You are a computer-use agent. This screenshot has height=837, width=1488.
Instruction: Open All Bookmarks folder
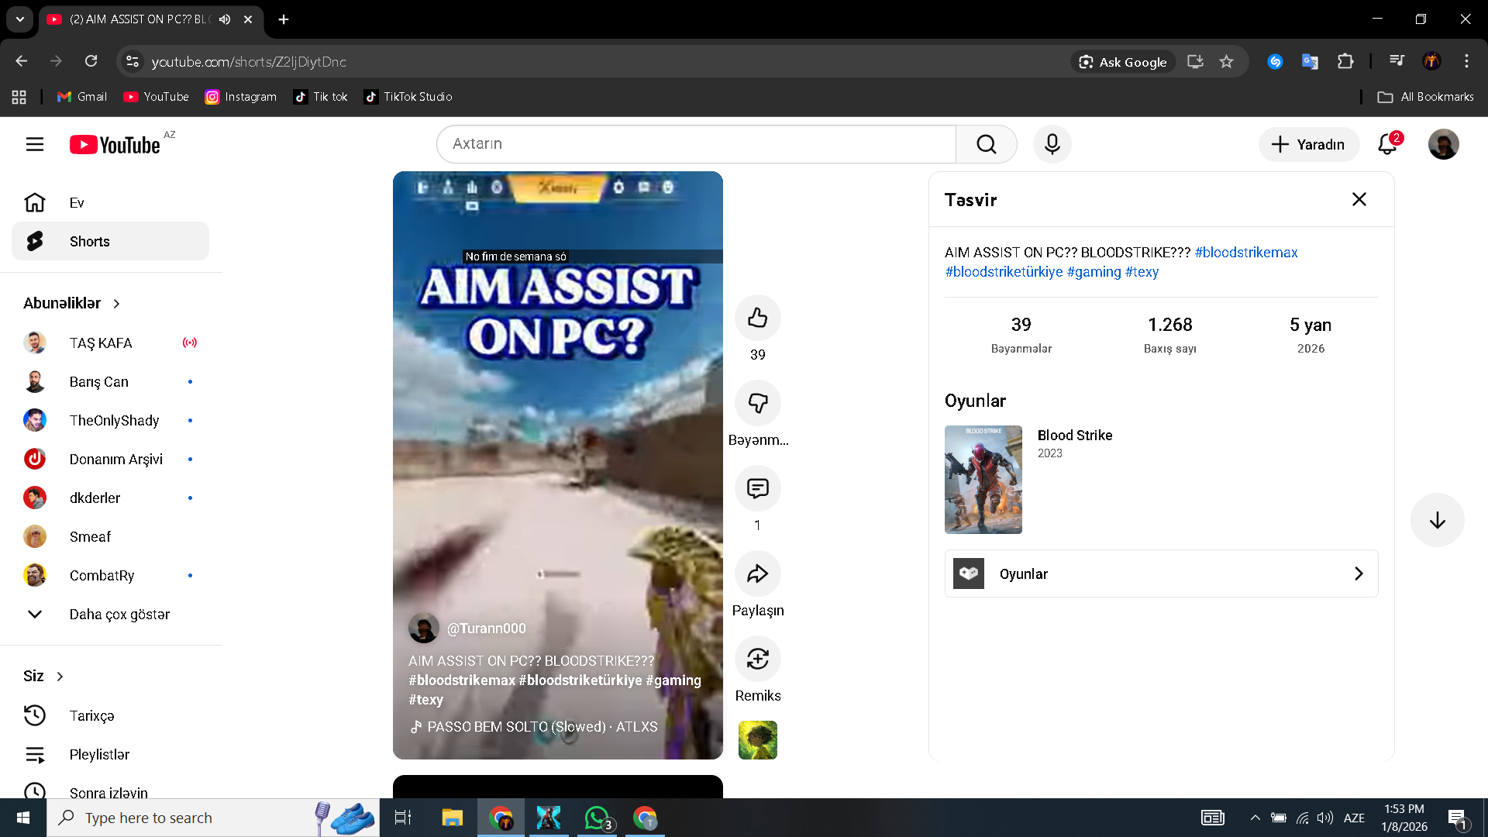pos(1425,97)
